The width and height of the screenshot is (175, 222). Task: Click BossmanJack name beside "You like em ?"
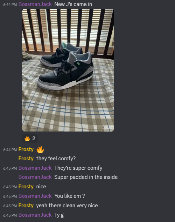tap(35, 196)
